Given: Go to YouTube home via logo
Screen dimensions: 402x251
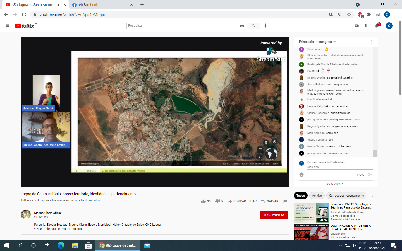Looking at the screenshot, I should point(25,26).
